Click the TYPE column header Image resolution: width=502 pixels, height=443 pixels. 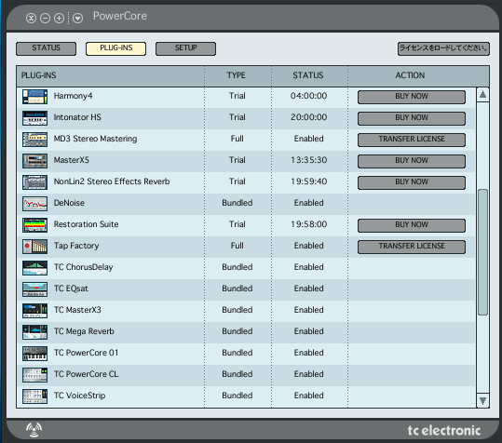[x=237, y=75]
